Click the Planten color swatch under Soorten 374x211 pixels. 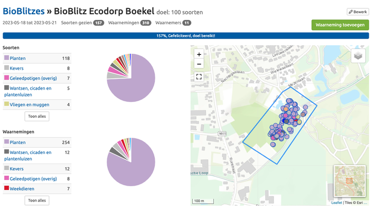[7, 58]
